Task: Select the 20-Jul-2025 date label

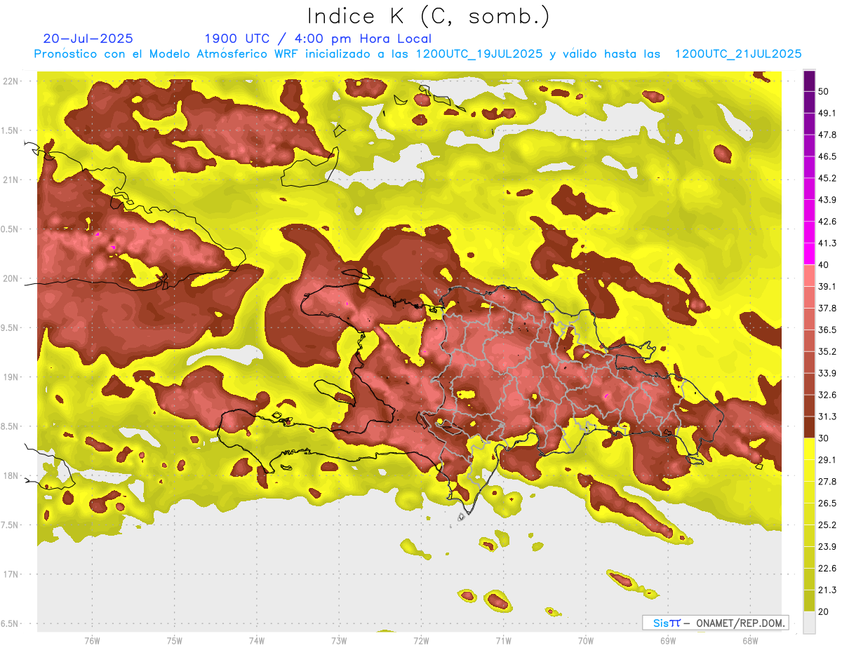Action: (88, 39)
